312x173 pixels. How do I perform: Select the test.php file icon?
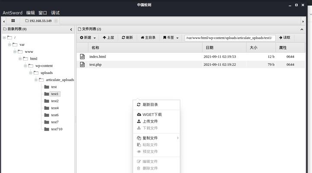click(82, 64)
